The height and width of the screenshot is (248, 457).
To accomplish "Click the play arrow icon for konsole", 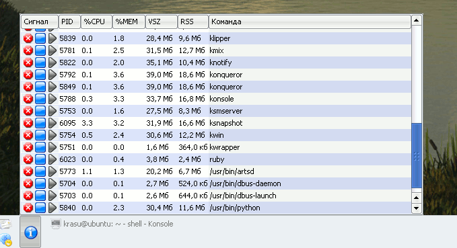I will point(52,99).
